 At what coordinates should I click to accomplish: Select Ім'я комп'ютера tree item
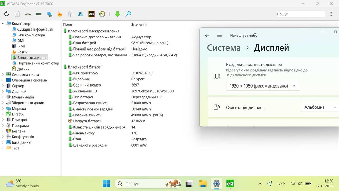31,35
